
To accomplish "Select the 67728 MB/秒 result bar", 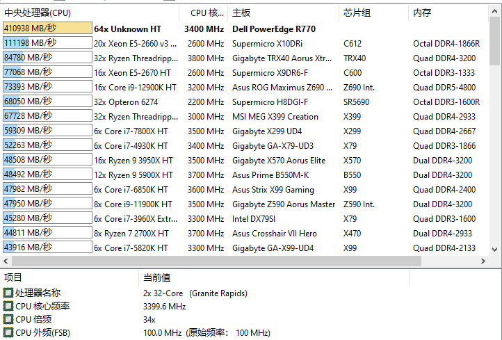I will [x=47, y=115].
